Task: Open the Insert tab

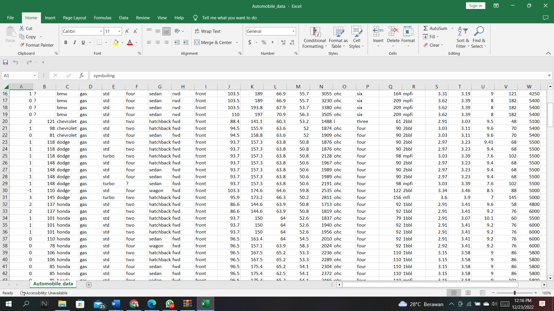Action: click(50, 18)
